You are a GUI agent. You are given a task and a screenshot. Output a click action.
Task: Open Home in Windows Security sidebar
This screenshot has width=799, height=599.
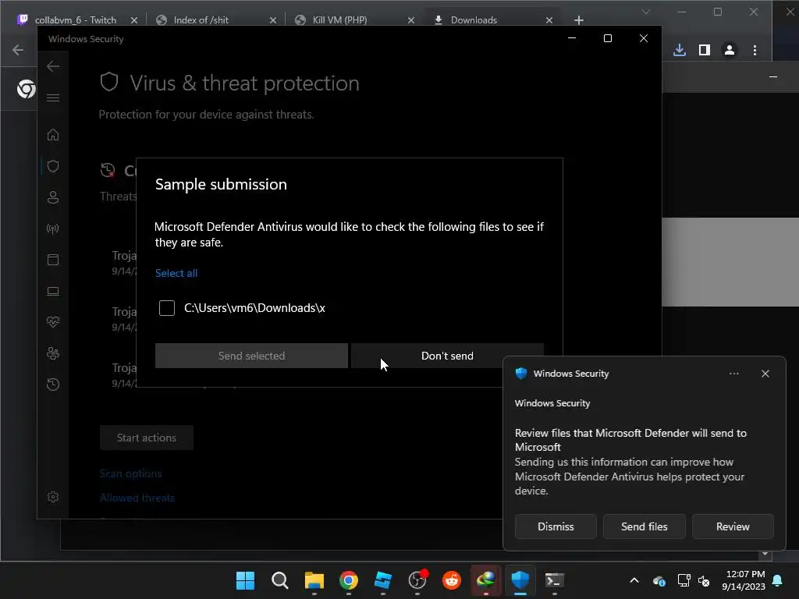click(x=53, y=135)
